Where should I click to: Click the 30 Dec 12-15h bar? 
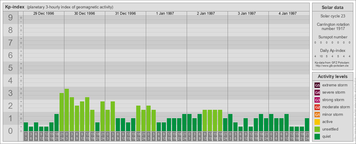point(87,114)
